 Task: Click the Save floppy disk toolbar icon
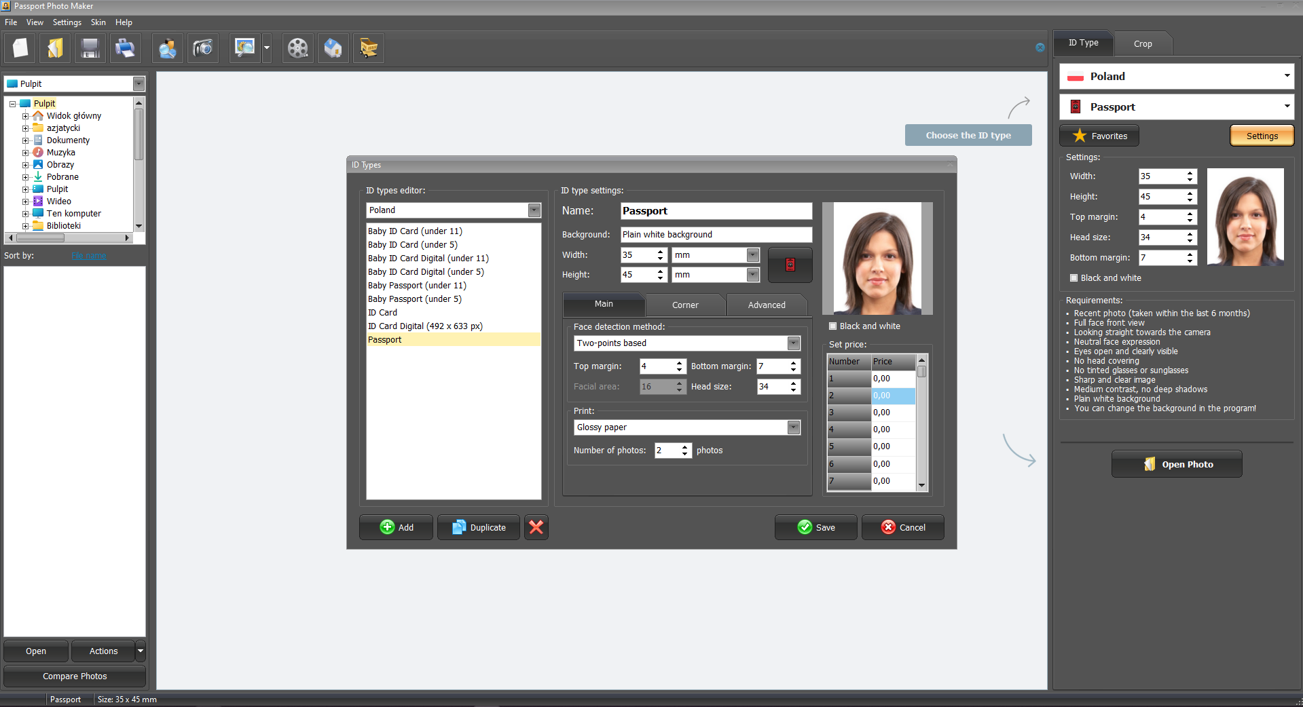click(x=90, y=48)
